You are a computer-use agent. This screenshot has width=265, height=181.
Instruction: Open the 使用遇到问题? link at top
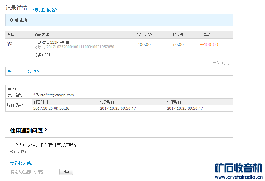(x=45, y=10)
